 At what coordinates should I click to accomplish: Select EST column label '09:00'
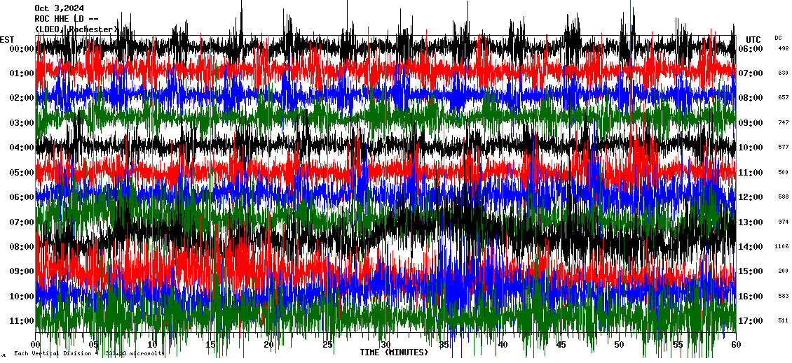tap(22, 271)
